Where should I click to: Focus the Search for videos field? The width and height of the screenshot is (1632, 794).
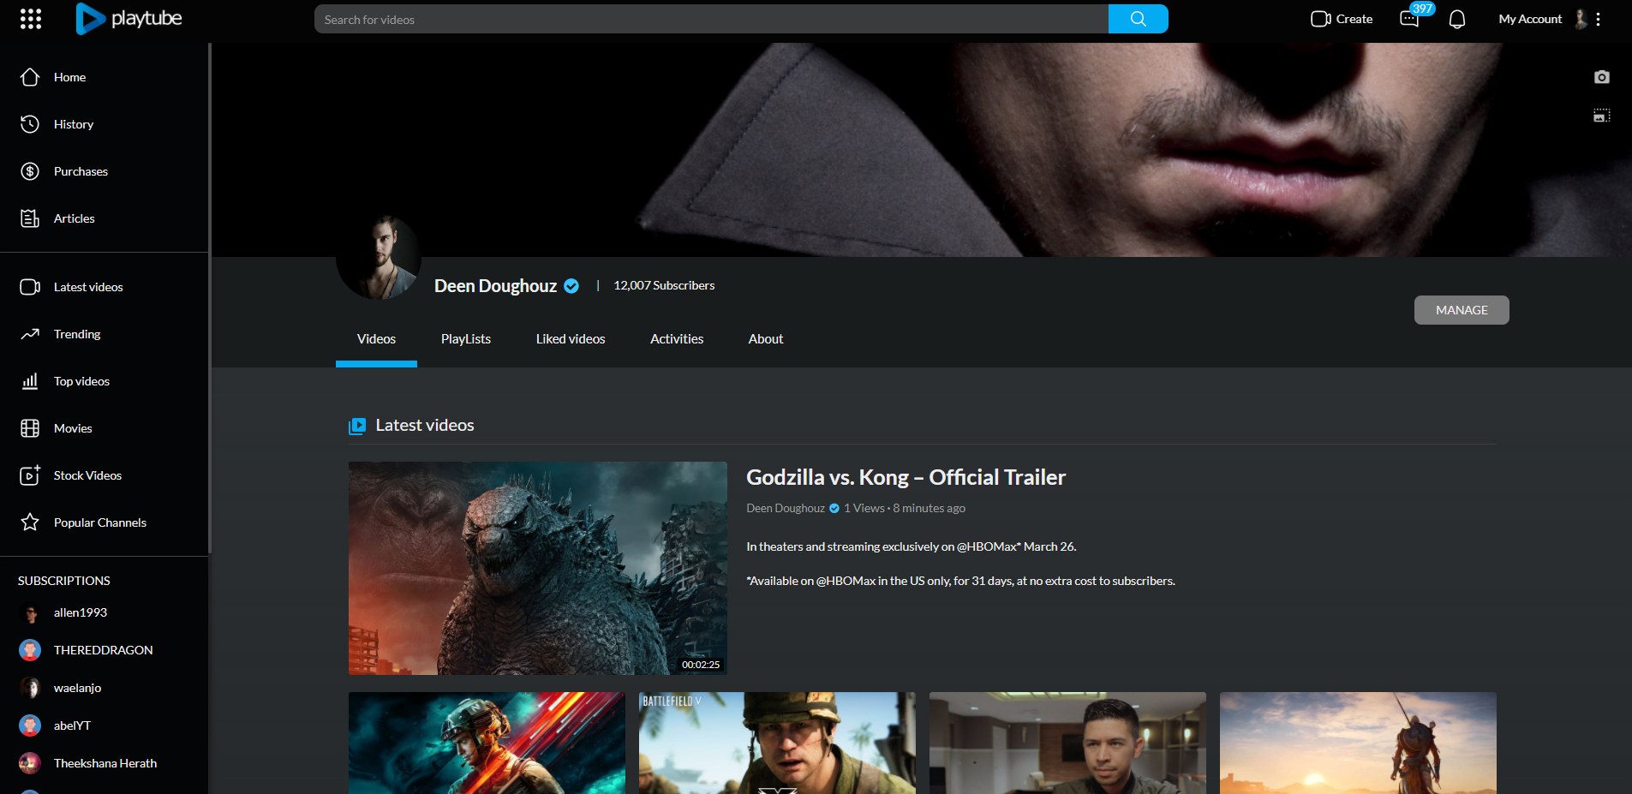(x=711, y=19)
